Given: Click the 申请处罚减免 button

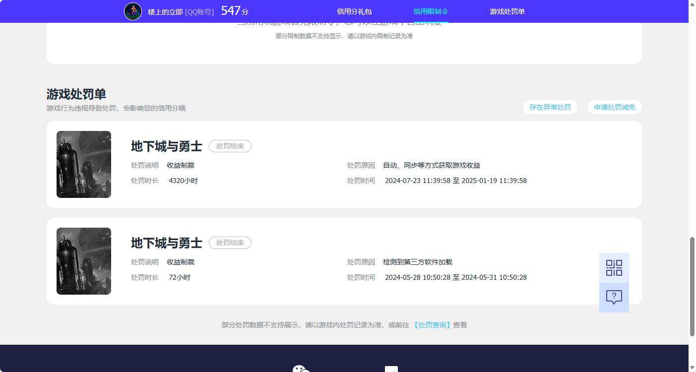Looking at the screenshot, I should 615,107.
